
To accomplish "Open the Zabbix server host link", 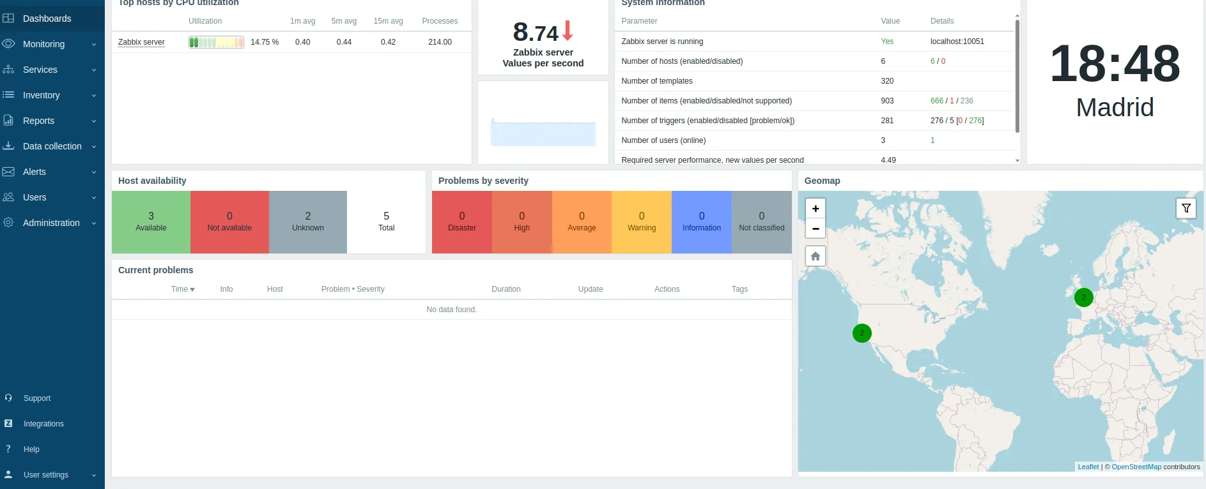I will (141, 42).
